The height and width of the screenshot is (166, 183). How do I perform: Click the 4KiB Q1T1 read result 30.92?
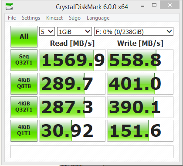click(x=72, y=131)
